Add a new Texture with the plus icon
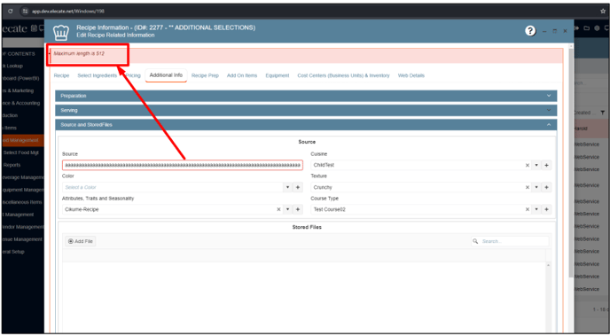The image size is (610, 336). pyautogui.click(x=546, y=187)
